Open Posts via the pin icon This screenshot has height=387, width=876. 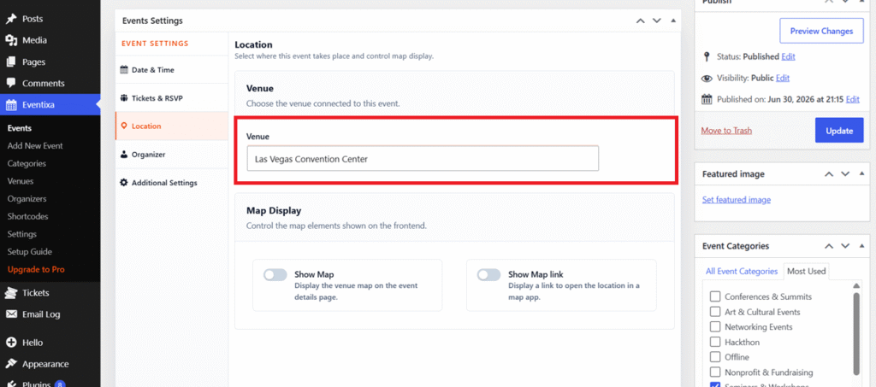pos(10,19)
